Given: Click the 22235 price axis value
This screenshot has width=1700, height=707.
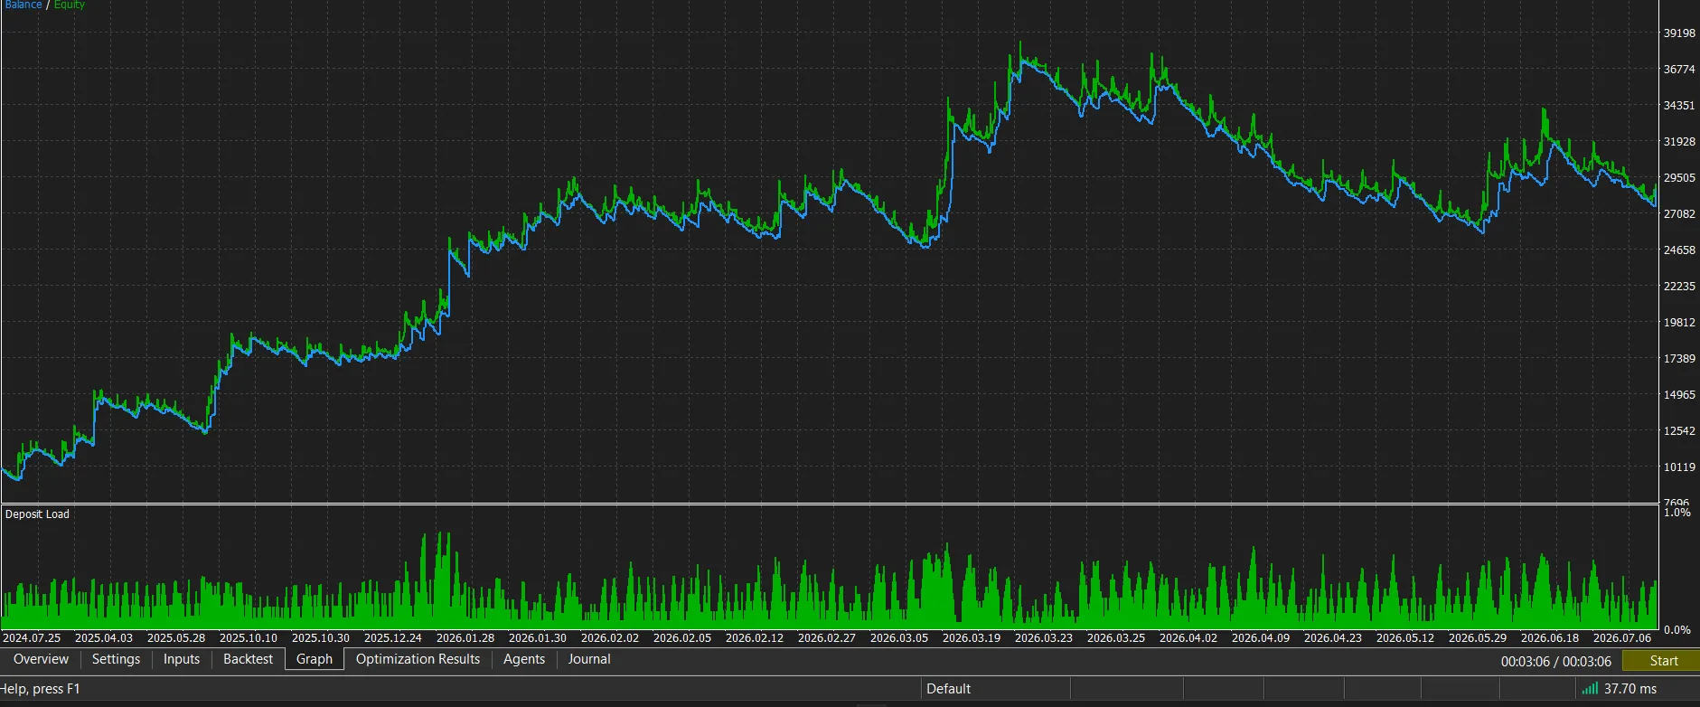Looking at the screenshot, I should coord(1679,287).
